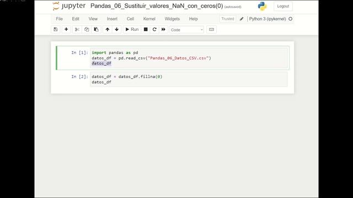Viewport: 353px width, 198px height.
Task: Open the command palette keyboard icon
Action: tap(211, 29)
